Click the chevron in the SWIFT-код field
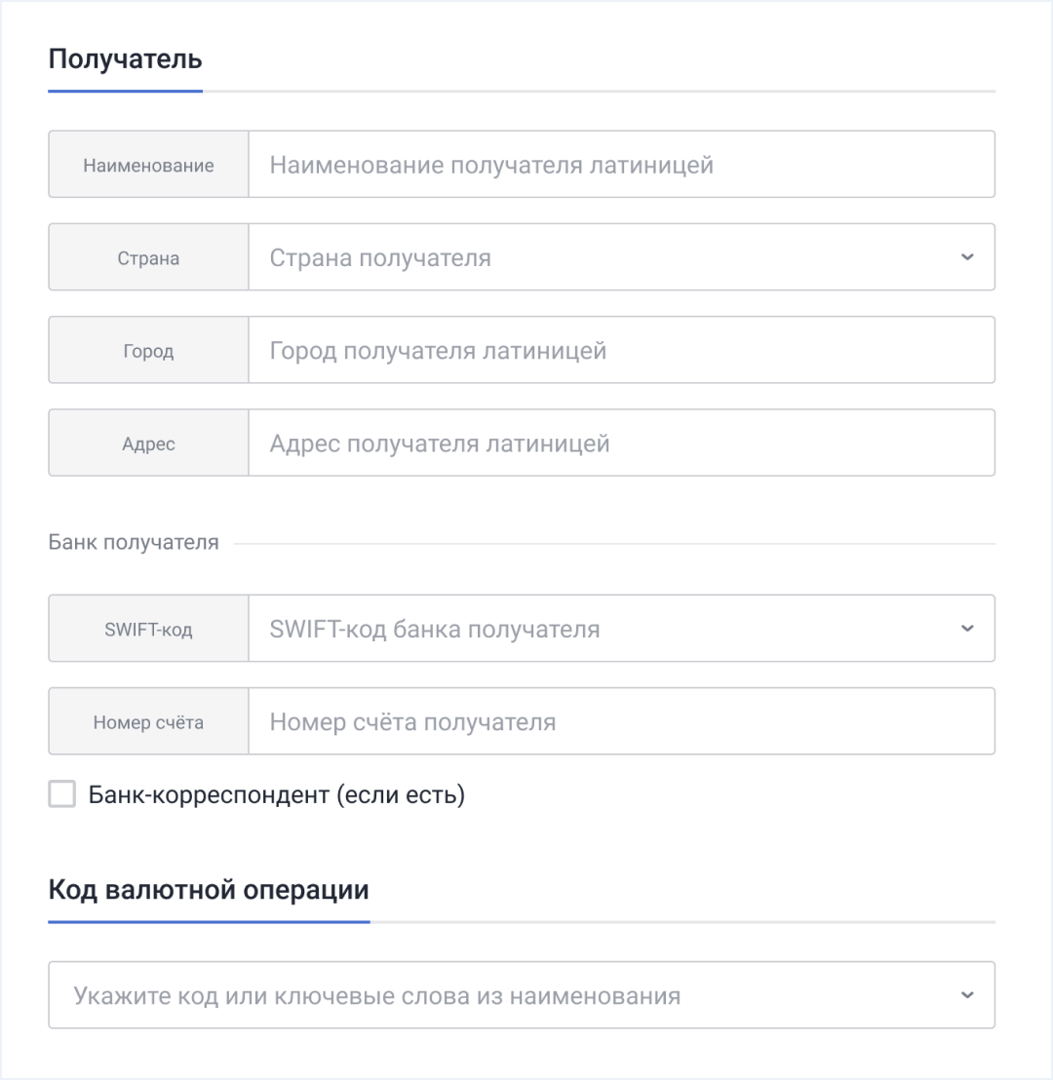 967,629
